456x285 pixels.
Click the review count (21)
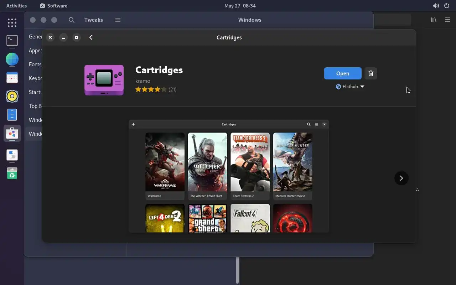coord(172,89)
